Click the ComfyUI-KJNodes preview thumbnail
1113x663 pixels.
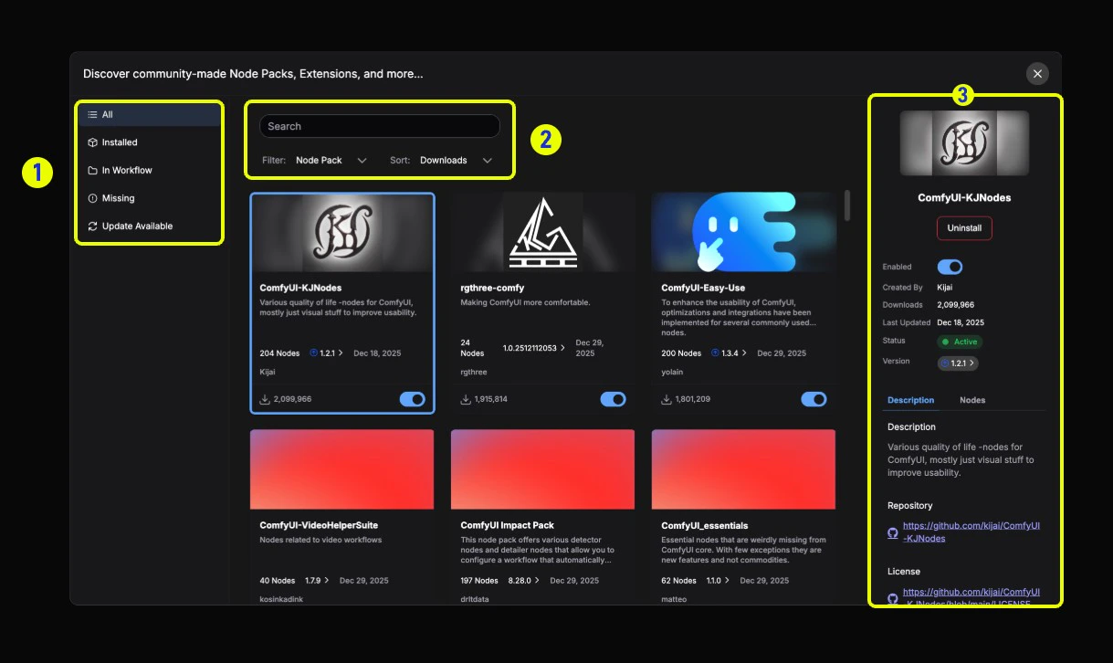tap(964, 142)
